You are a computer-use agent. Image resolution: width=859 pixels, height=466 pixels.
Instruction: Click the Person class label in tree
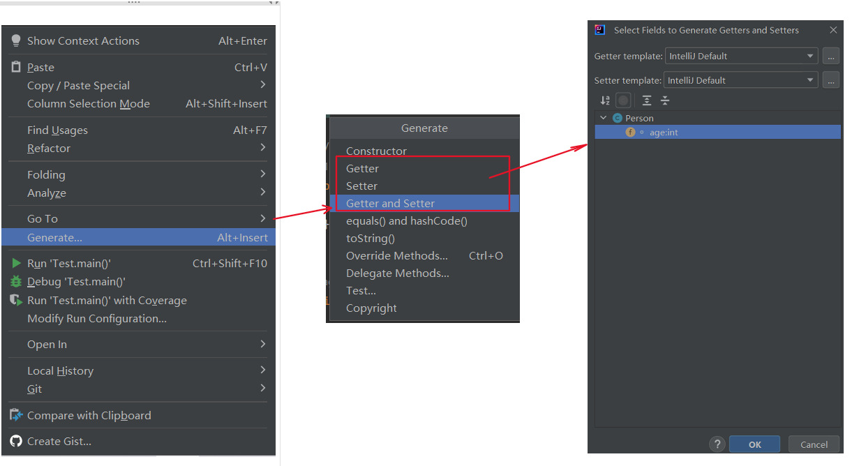pos(639,119)
